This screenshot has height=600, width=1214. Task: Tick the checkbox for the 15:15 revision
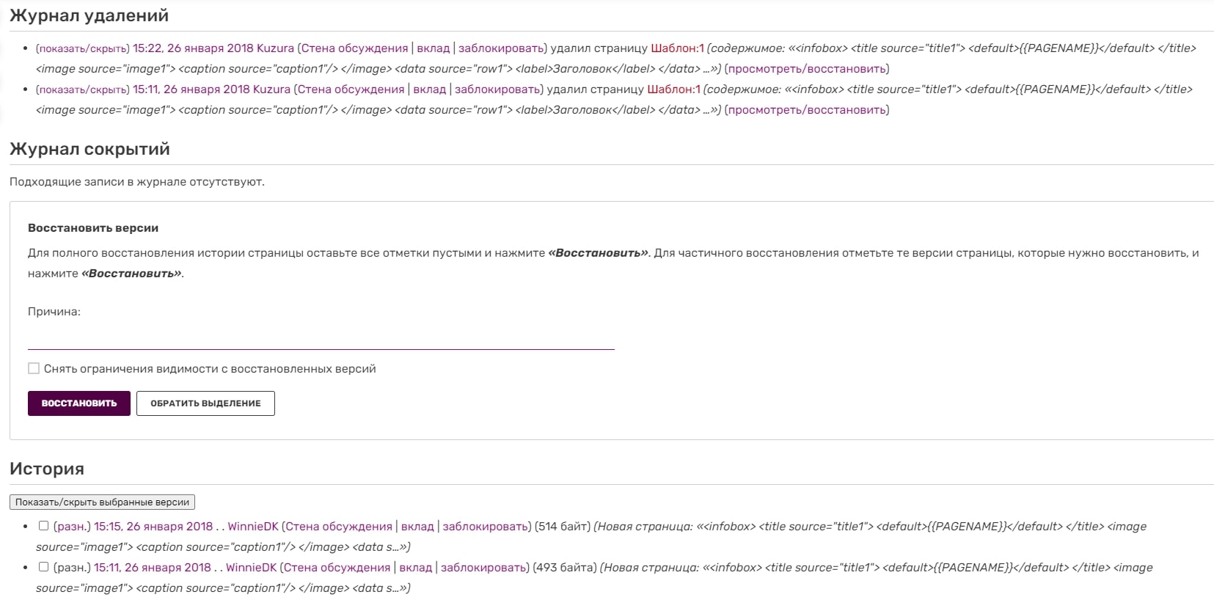(43, 526)
